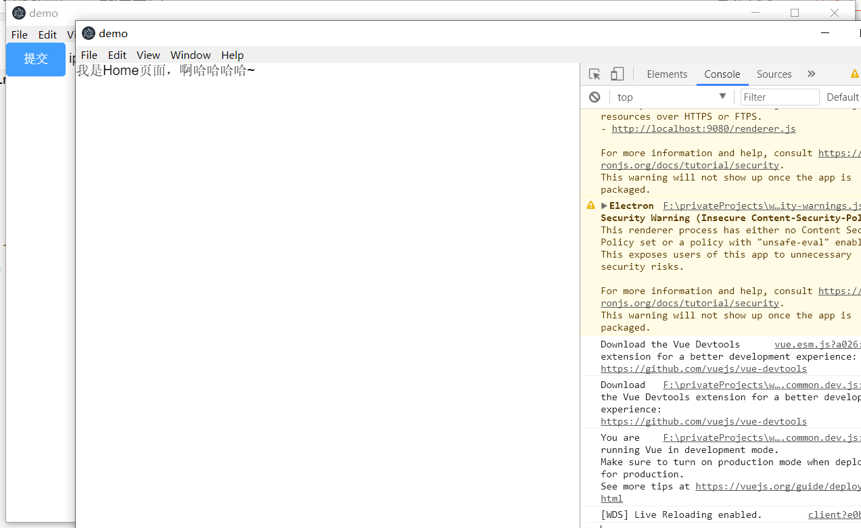This screenshot has height=528, width=861.
Task: Open the top context dropdown
Action: [x=671, y=97]
